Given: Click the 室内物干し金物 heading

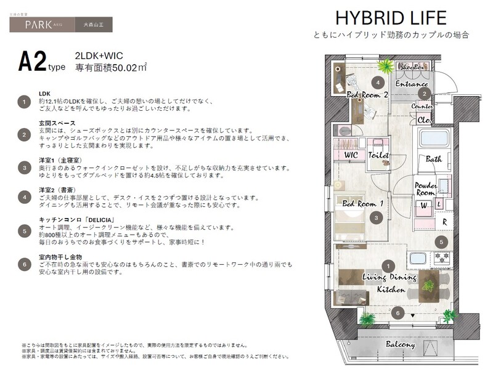Looking at the screenshot, I should 60,257.
